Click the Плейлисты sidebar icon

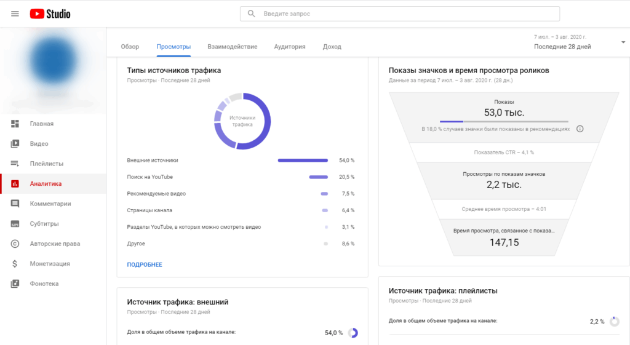[15, 164]
